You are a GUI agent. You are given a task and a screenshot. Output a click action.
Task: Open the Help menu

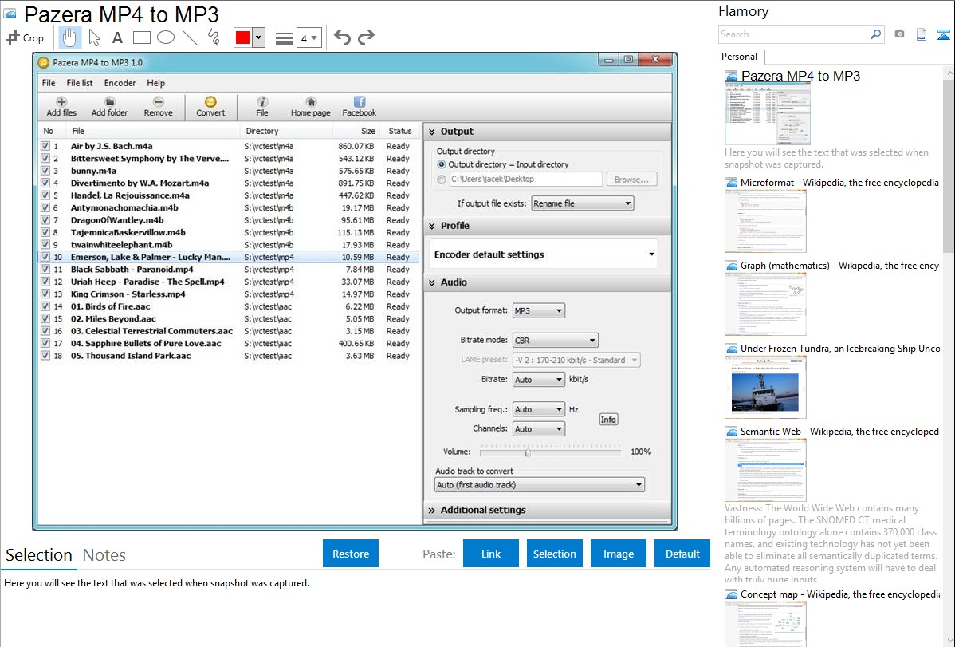(156, 83)
